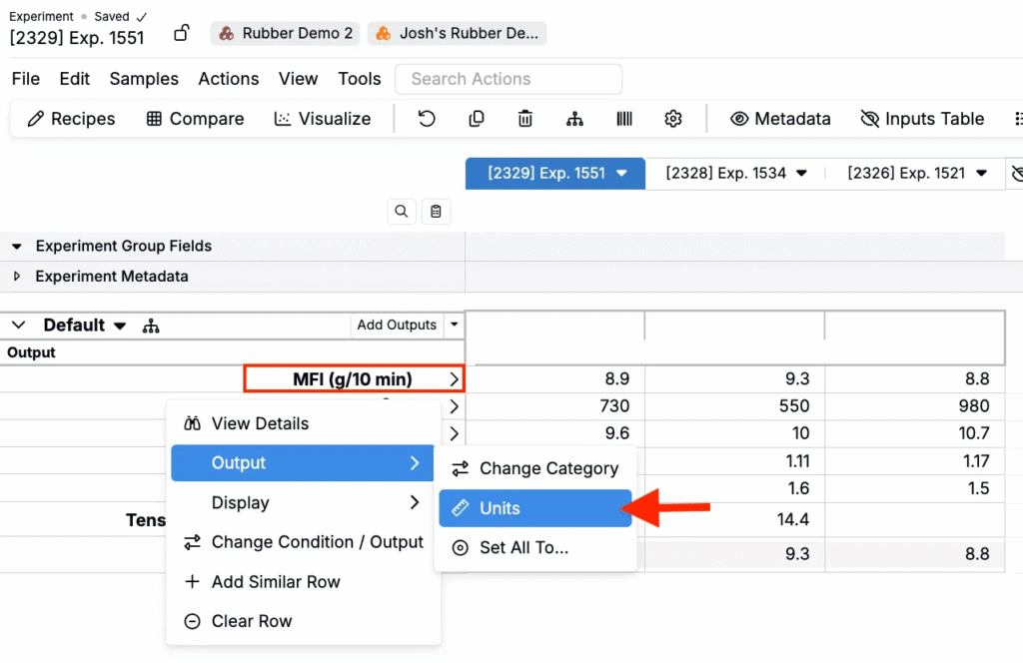Click the barcode icon in toolbar

tap(624, 119)
